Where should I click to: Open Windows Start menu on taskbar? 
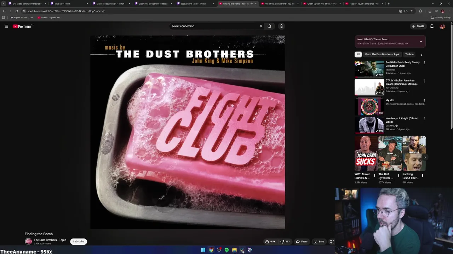click(203, 250)
